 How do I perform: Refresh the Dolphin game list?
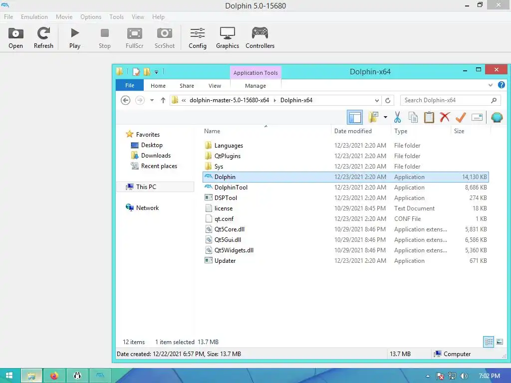point(43,38)
